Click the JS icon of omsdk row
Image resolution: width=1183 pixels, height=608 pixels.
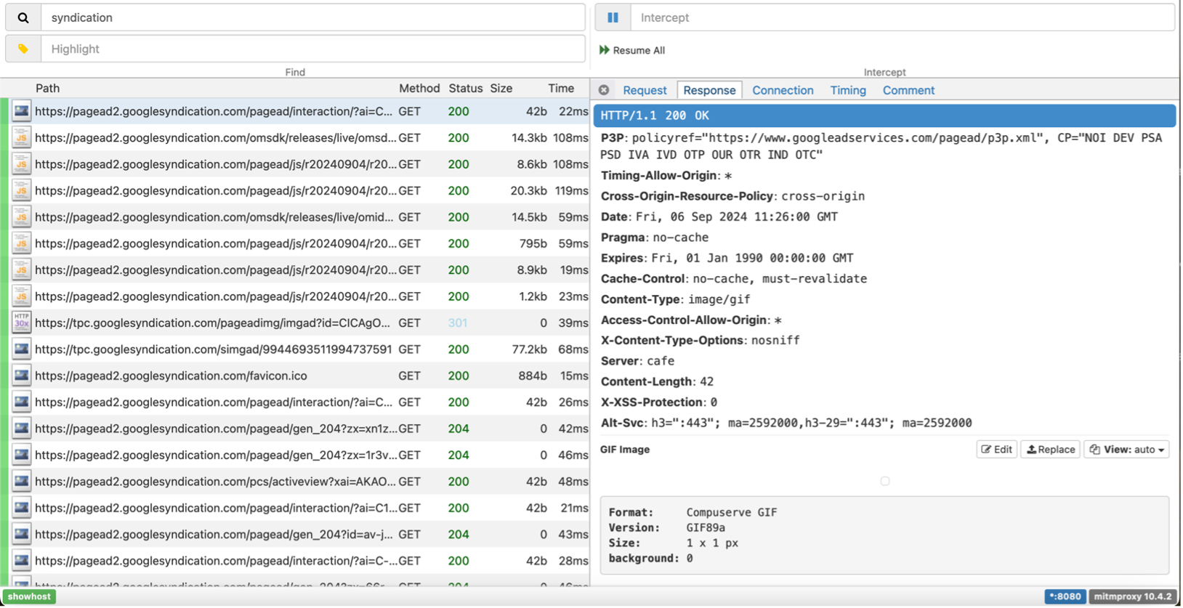(x=21, y=138)
